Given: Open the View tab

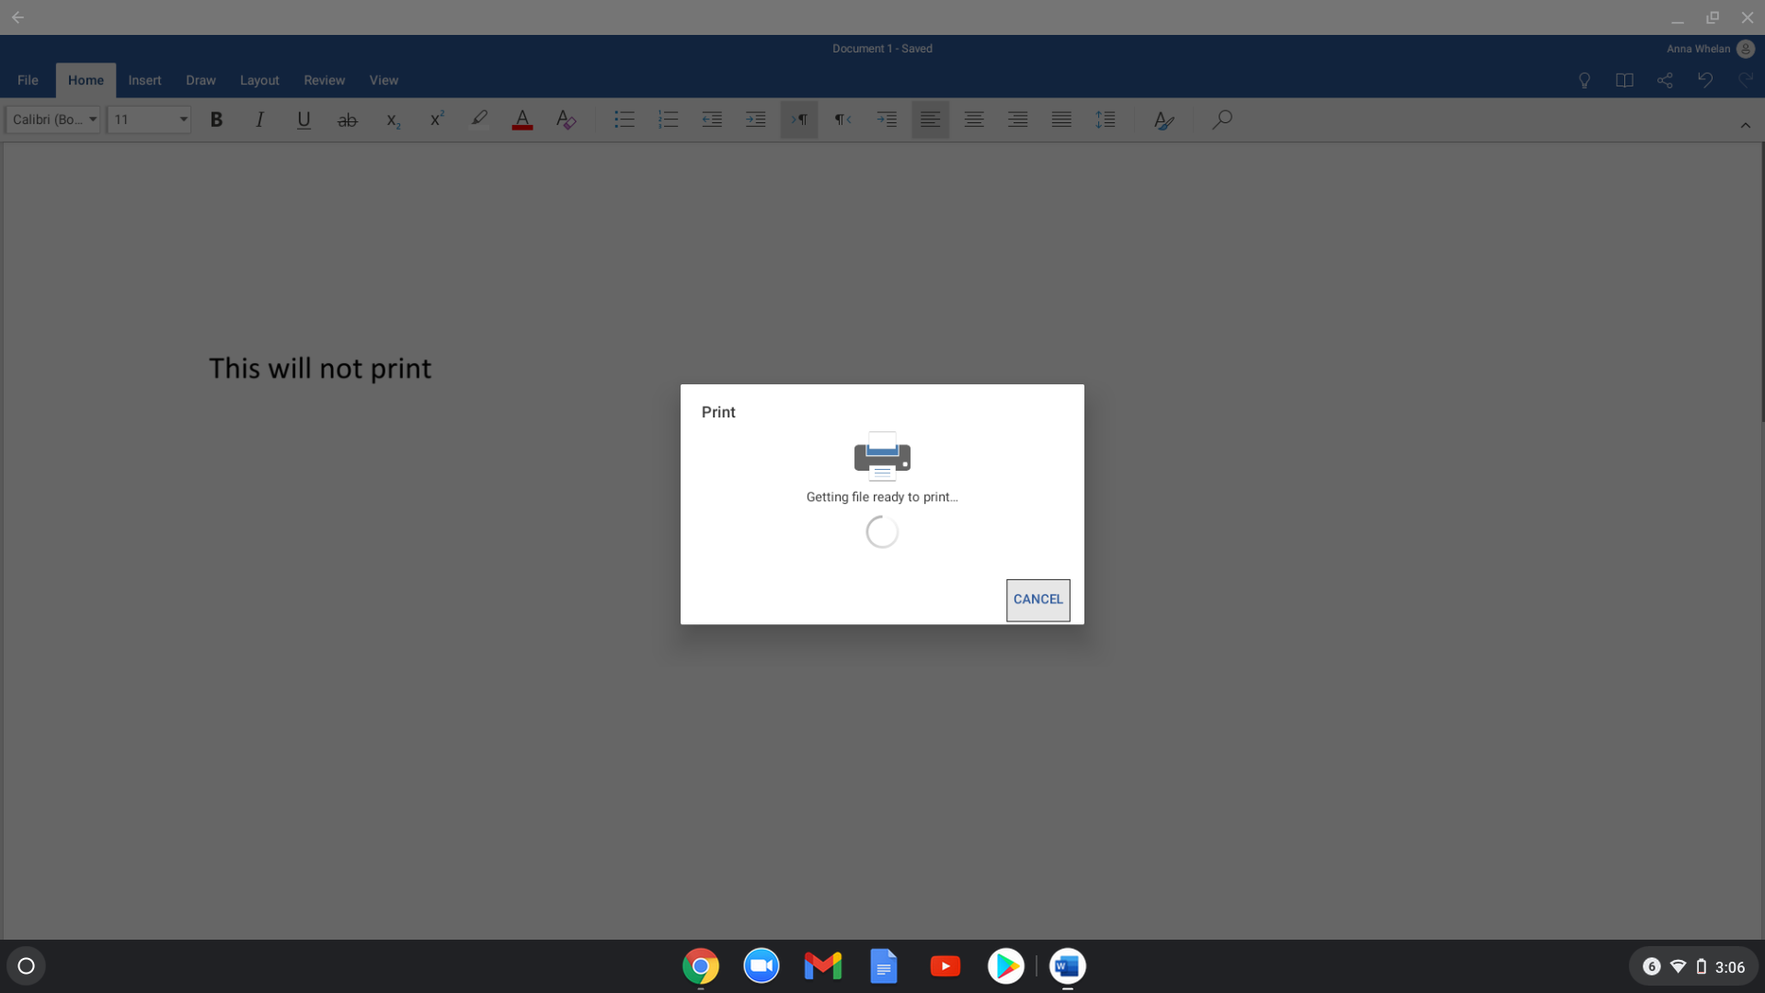Looking at the screenshot, I should tap(384, 80).
